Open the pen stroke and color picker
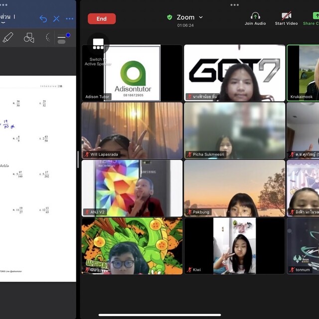Image resolution: width=319 pixels, height=319 pixels. [63, 38]
